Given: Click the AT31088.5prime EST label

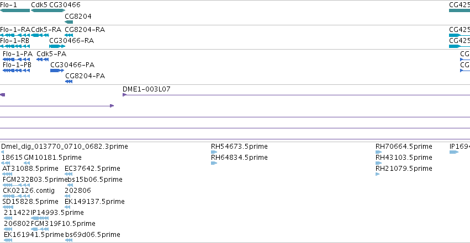Looking at the screenshot, I should pos(30,169).
